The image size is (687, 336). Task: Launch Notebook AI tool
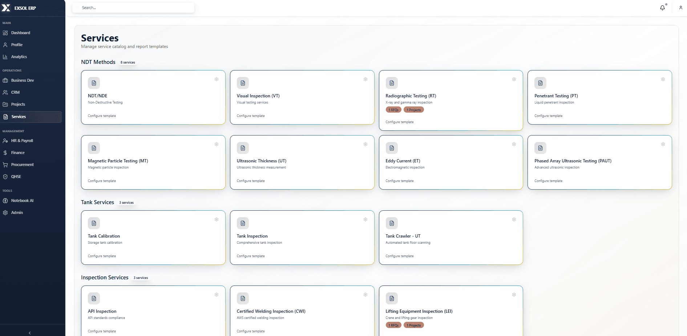click(x=31, y=201)
